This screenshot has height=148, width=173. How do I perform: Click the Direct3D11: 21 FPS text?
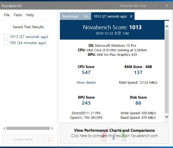[x=86, y=113]
